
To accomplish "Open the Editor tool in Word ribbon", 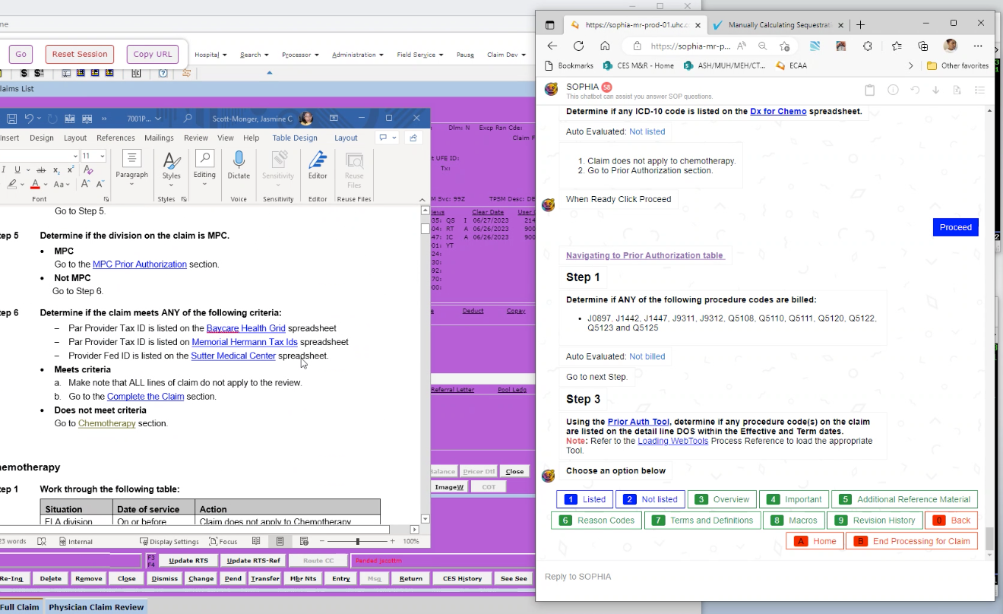I will click(x=318, y=165).
